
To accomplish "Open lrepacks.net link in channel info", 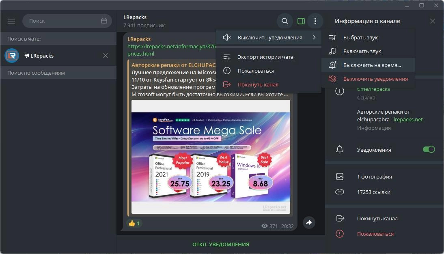I will coord(408,120).
